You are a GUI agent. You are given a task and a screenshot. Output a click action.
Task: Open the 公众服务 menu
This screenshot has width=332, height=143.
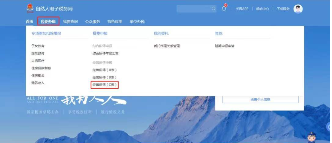tap(93, 21)
